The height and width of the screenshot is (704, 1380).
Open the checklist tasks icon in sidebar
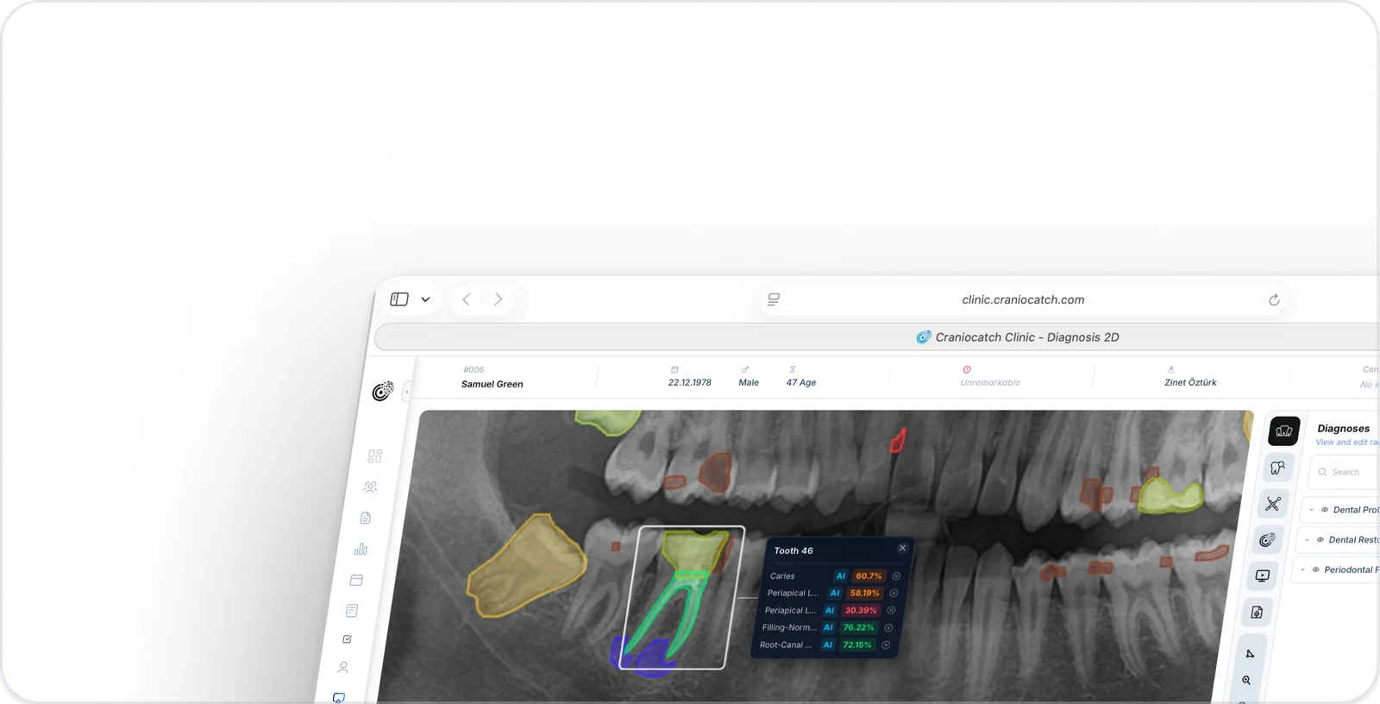pyautogui.click(x=347, y=639)
